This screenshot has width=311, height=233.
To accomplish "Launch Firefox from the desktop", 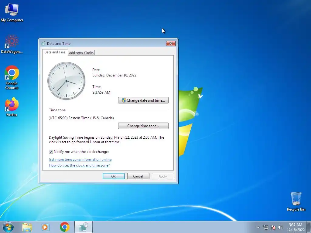I will (x=12, y=107).
